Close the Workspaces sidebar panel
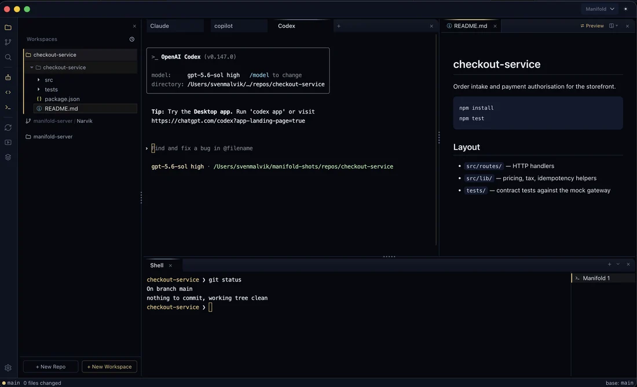The width and height of the screenshot is (637, 387). click(134, 26)
